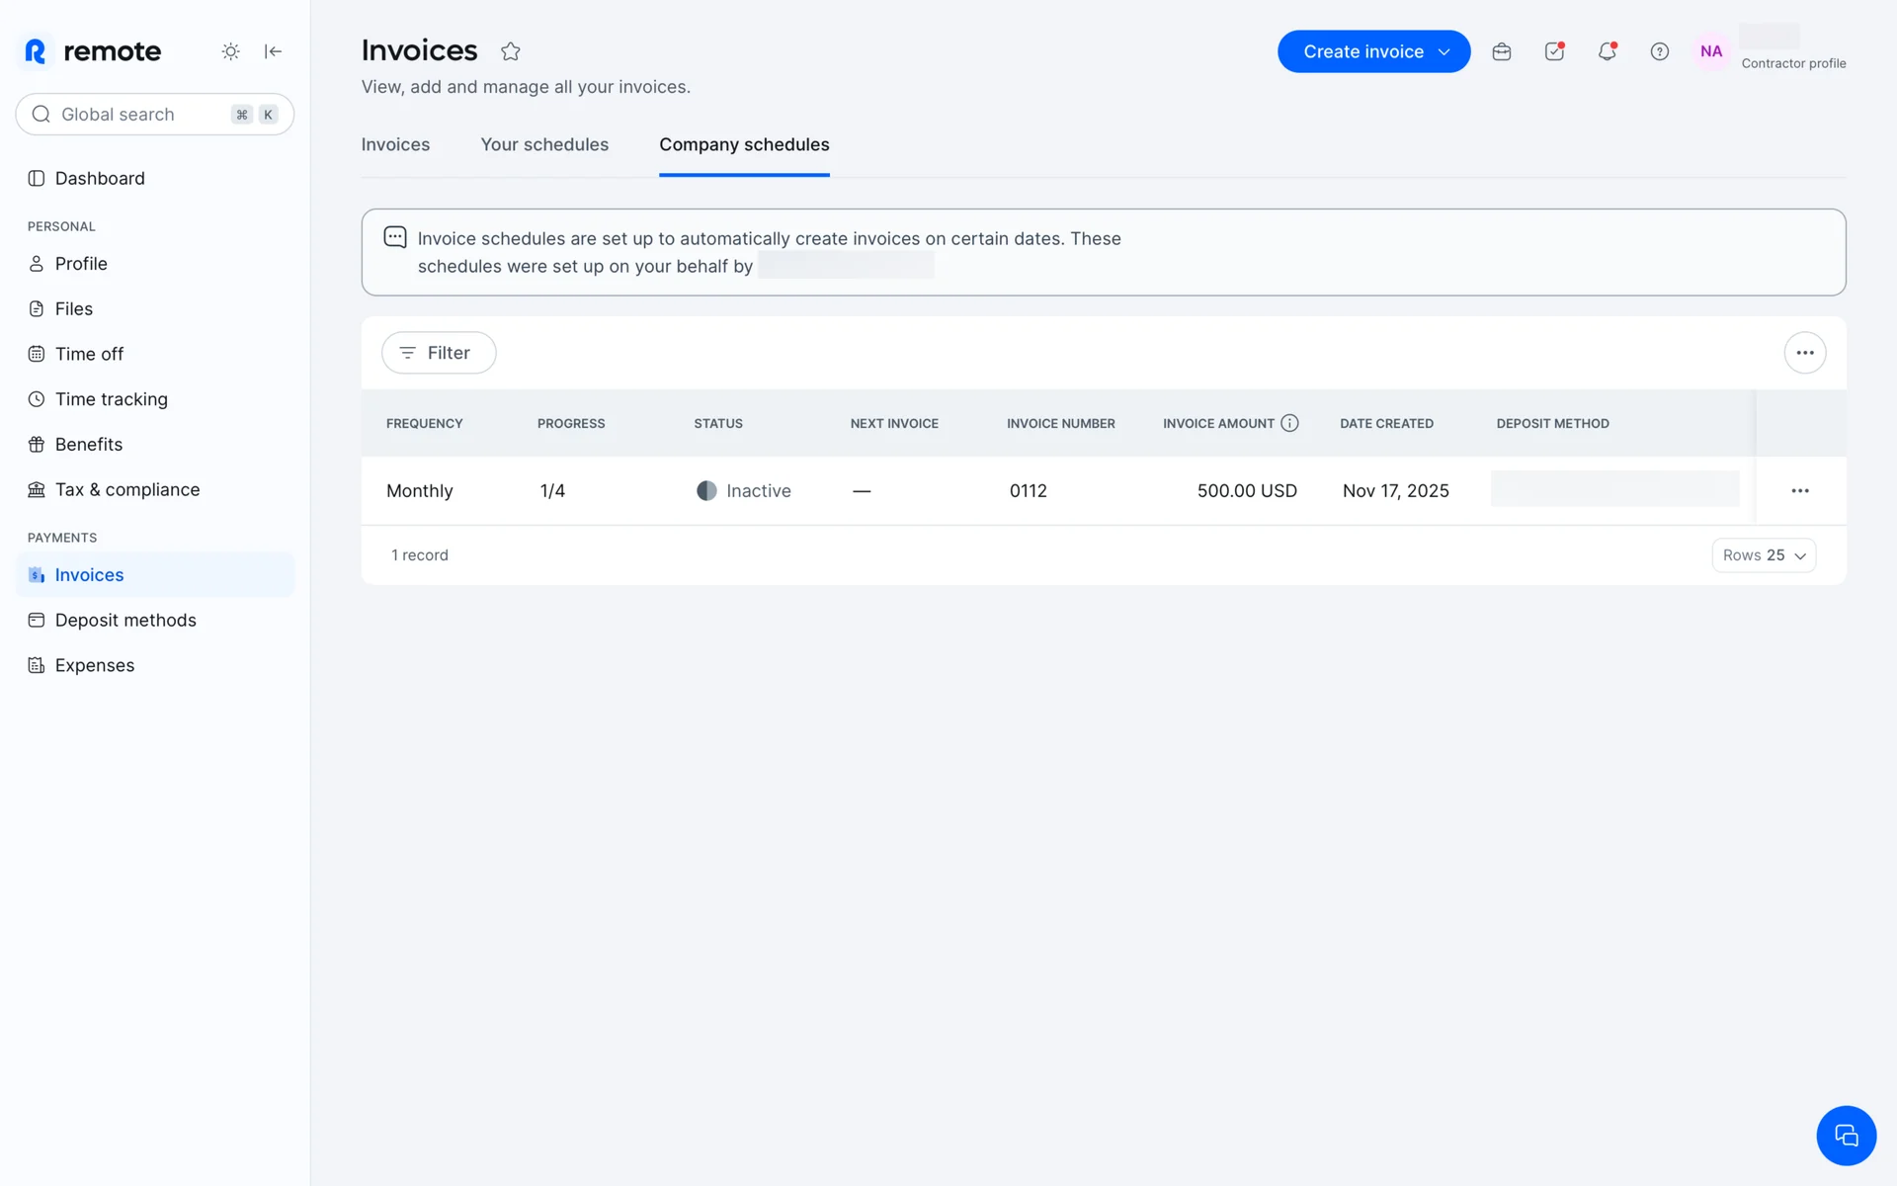Open the NA profile avatar
This screenshot has width=1897, height=1186.
(1710, 51)
